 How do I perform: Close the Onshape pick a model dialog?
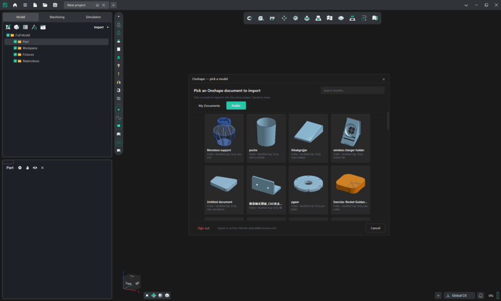[384, 79]
